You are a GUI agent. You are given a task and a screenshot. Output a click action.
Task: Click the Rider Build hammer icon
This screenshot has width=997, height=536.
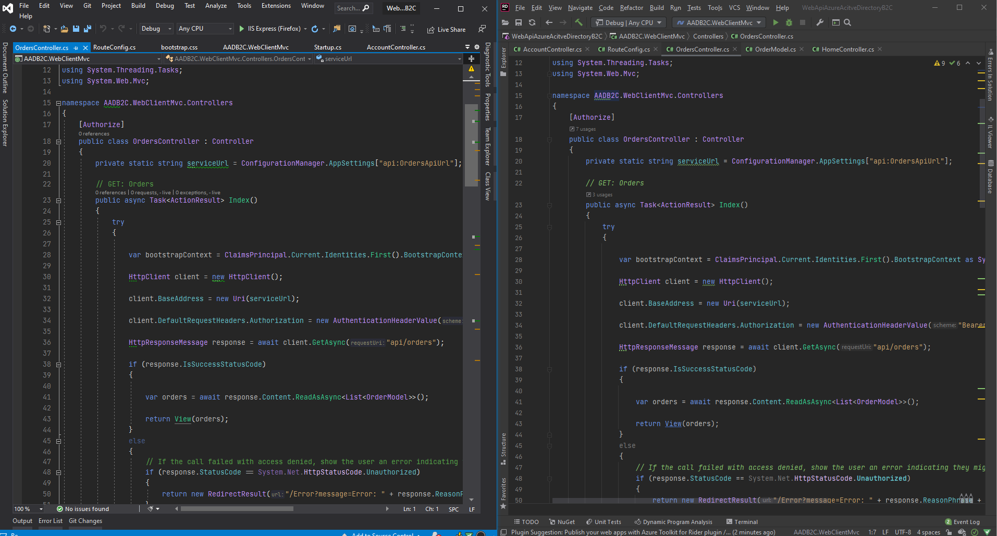[578, 22]
